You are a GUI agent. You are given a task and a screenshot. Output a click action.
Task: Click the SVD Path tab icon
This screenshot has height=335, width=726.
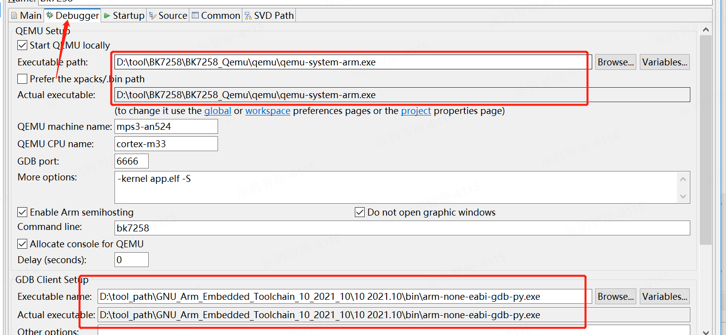click(x=248, y=16)
